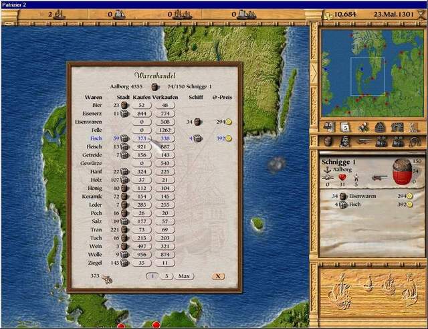
Task: Click the Fisch crate icon in the ship cargo list
Action: click(343, 205)
